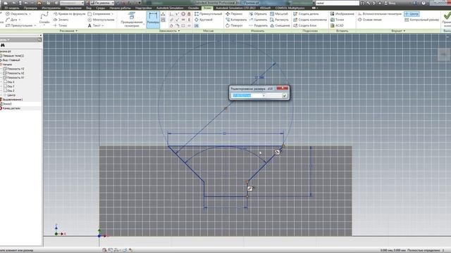
Task: Open the Сопряжение tool dropdown arrow
Action: [x=112, y=14]
